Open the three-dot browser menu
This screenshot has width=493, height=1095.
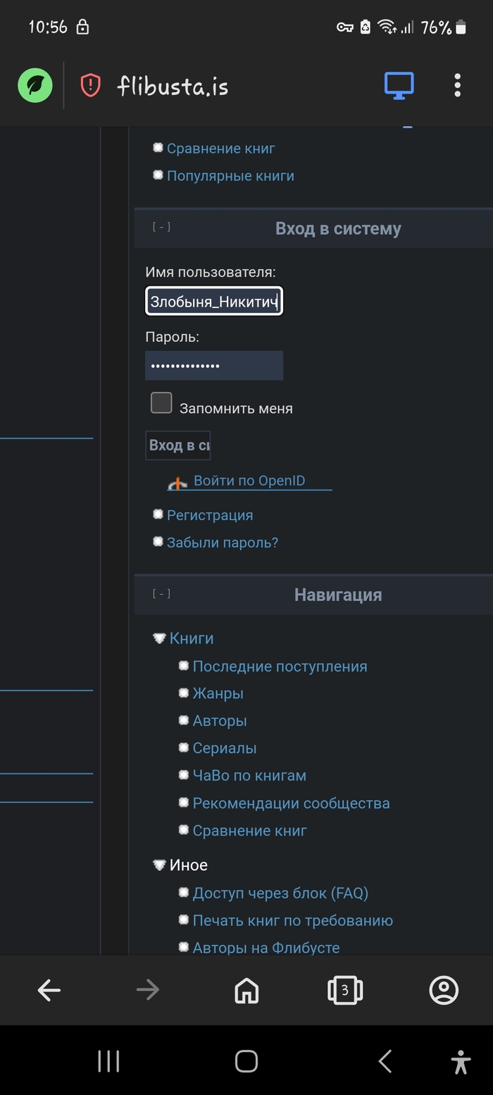point(457,86)
